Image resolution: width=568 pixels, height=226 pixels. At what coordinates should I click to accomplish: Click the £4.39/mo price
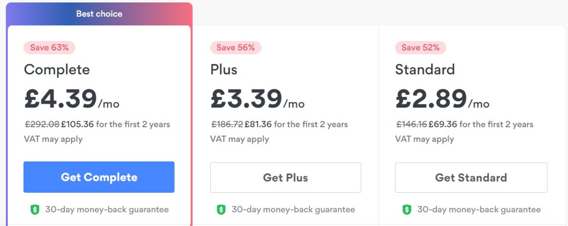[x=72, y=99]
